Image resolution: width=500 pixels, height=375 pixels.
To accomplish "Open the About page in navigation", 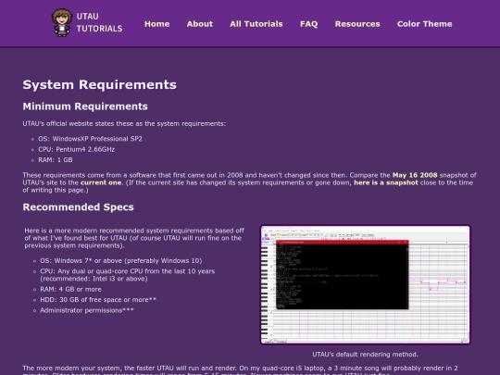I will click(x=200, y=24).
